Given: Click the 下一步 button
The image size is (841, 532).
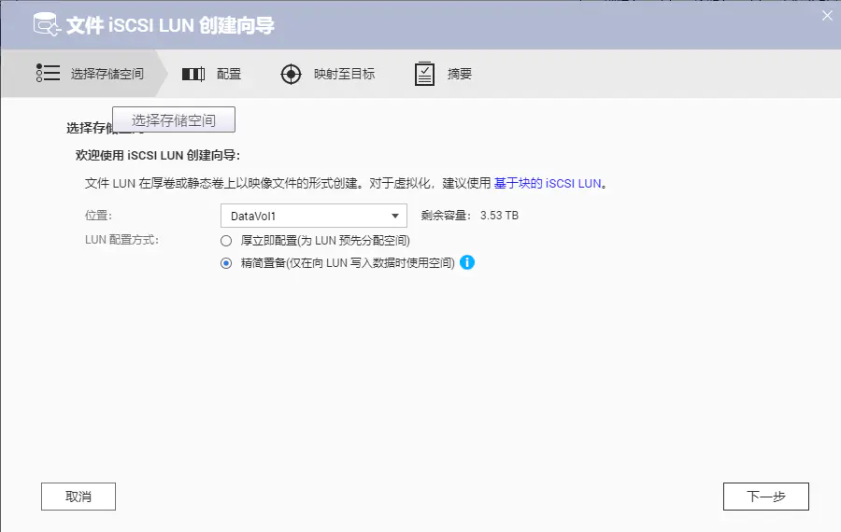Looking at the screenshot, I should pos(765,497).
